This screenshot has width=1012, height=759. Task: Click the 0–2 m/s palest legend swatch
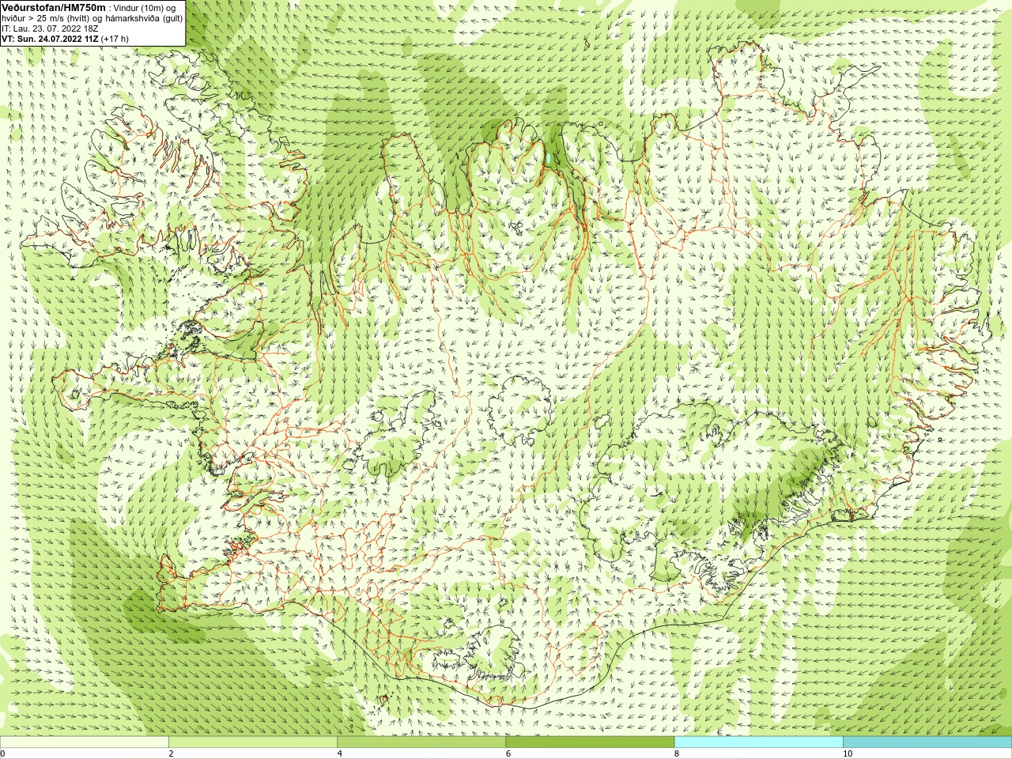coord(85,742)
